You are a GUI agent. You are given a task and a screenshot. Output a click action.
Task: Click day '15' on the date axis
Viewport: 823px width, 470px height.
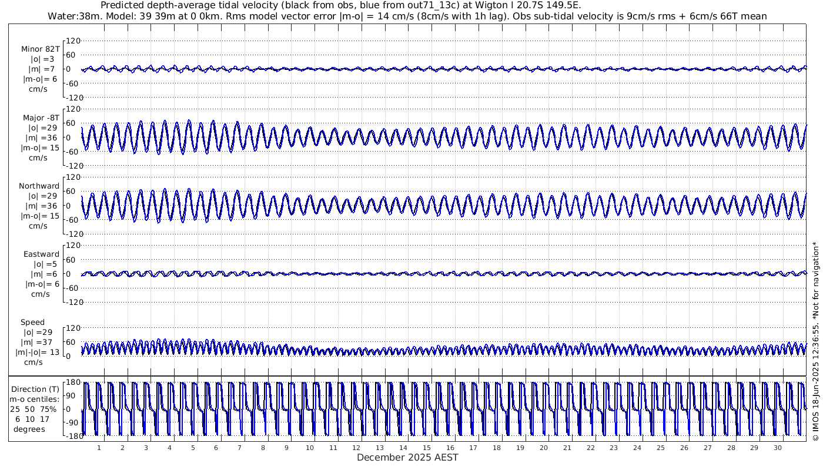pyautogui.click(x=427, y=448)
